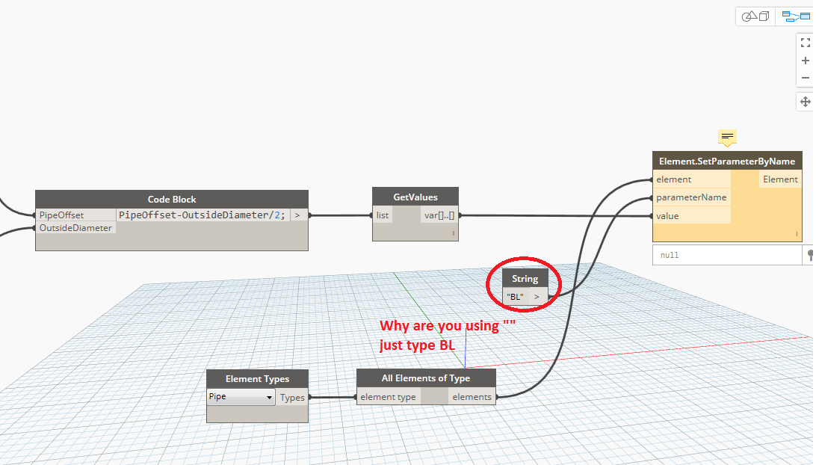The width and height of the screenshot is (816, 465).
Task: Select the Element Types node header
Action: (x=257, y=378)
